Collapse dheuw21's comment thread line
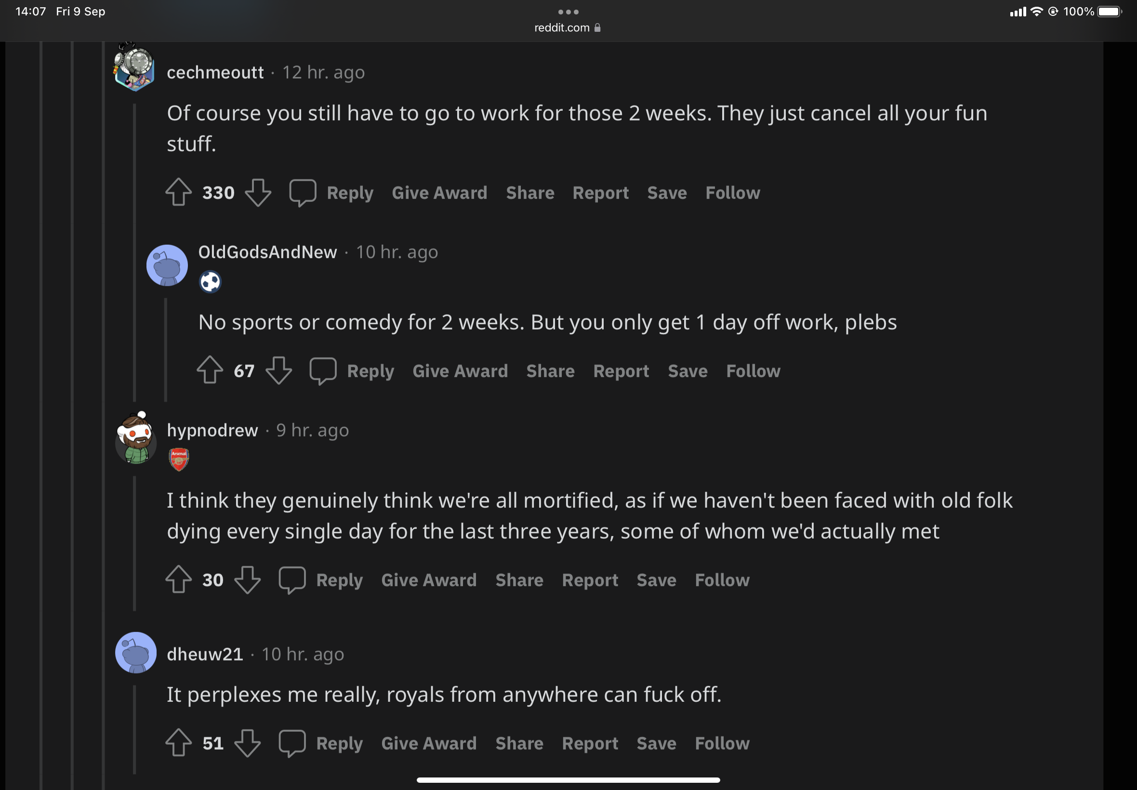Screen dimensions: 1137x790 [134, 728]
